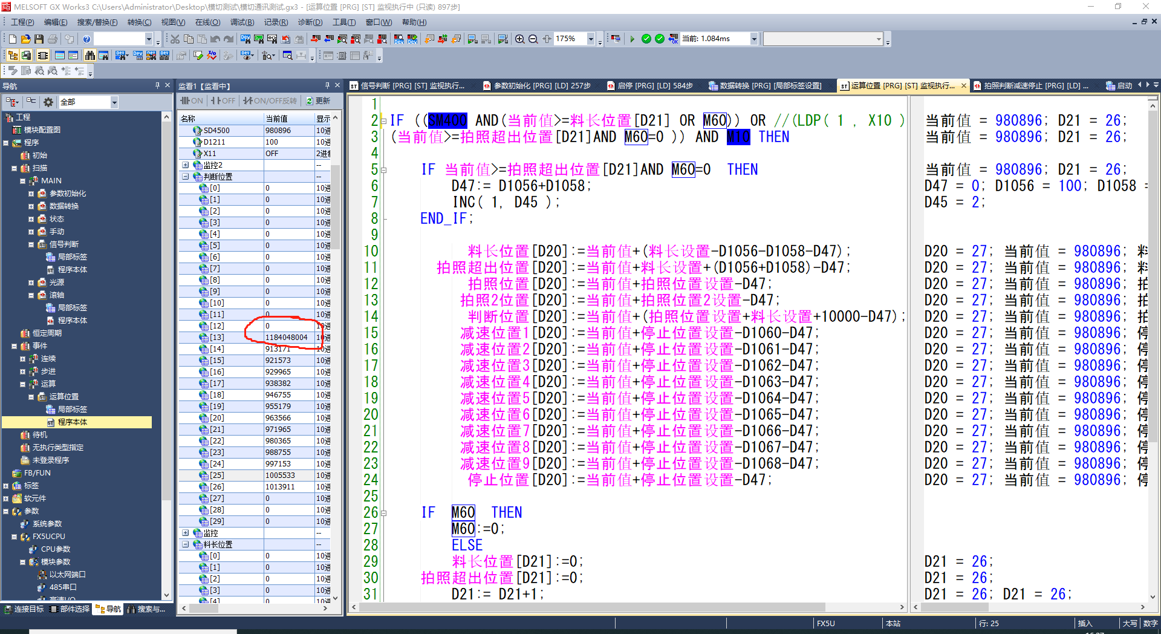Click the Copy icon in toolbar

(188, 39)
